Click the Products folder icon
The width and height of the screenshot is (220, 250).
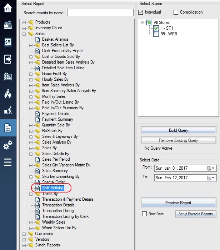pos(30,22)
